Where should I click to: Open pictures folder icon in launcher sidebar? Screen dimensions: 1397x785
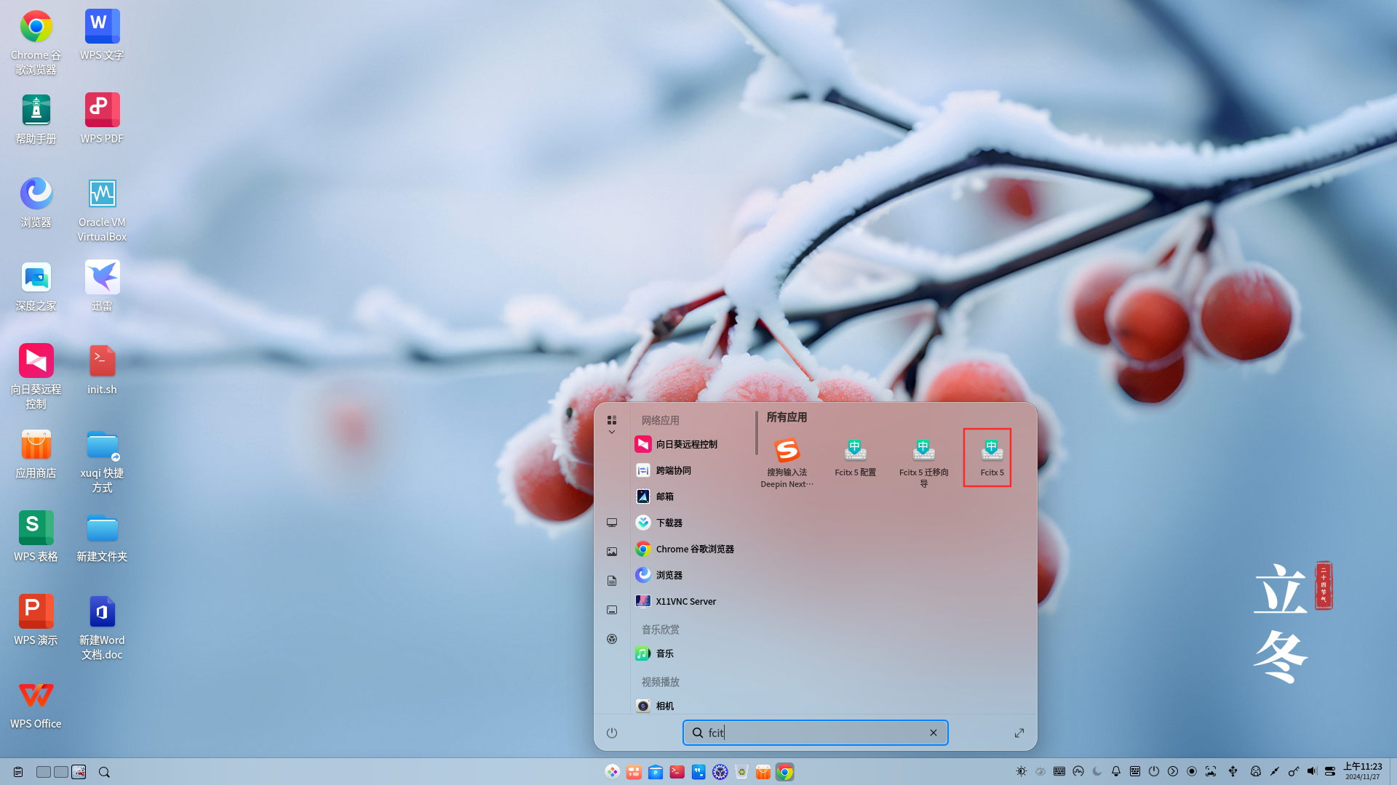pos(612,552)
